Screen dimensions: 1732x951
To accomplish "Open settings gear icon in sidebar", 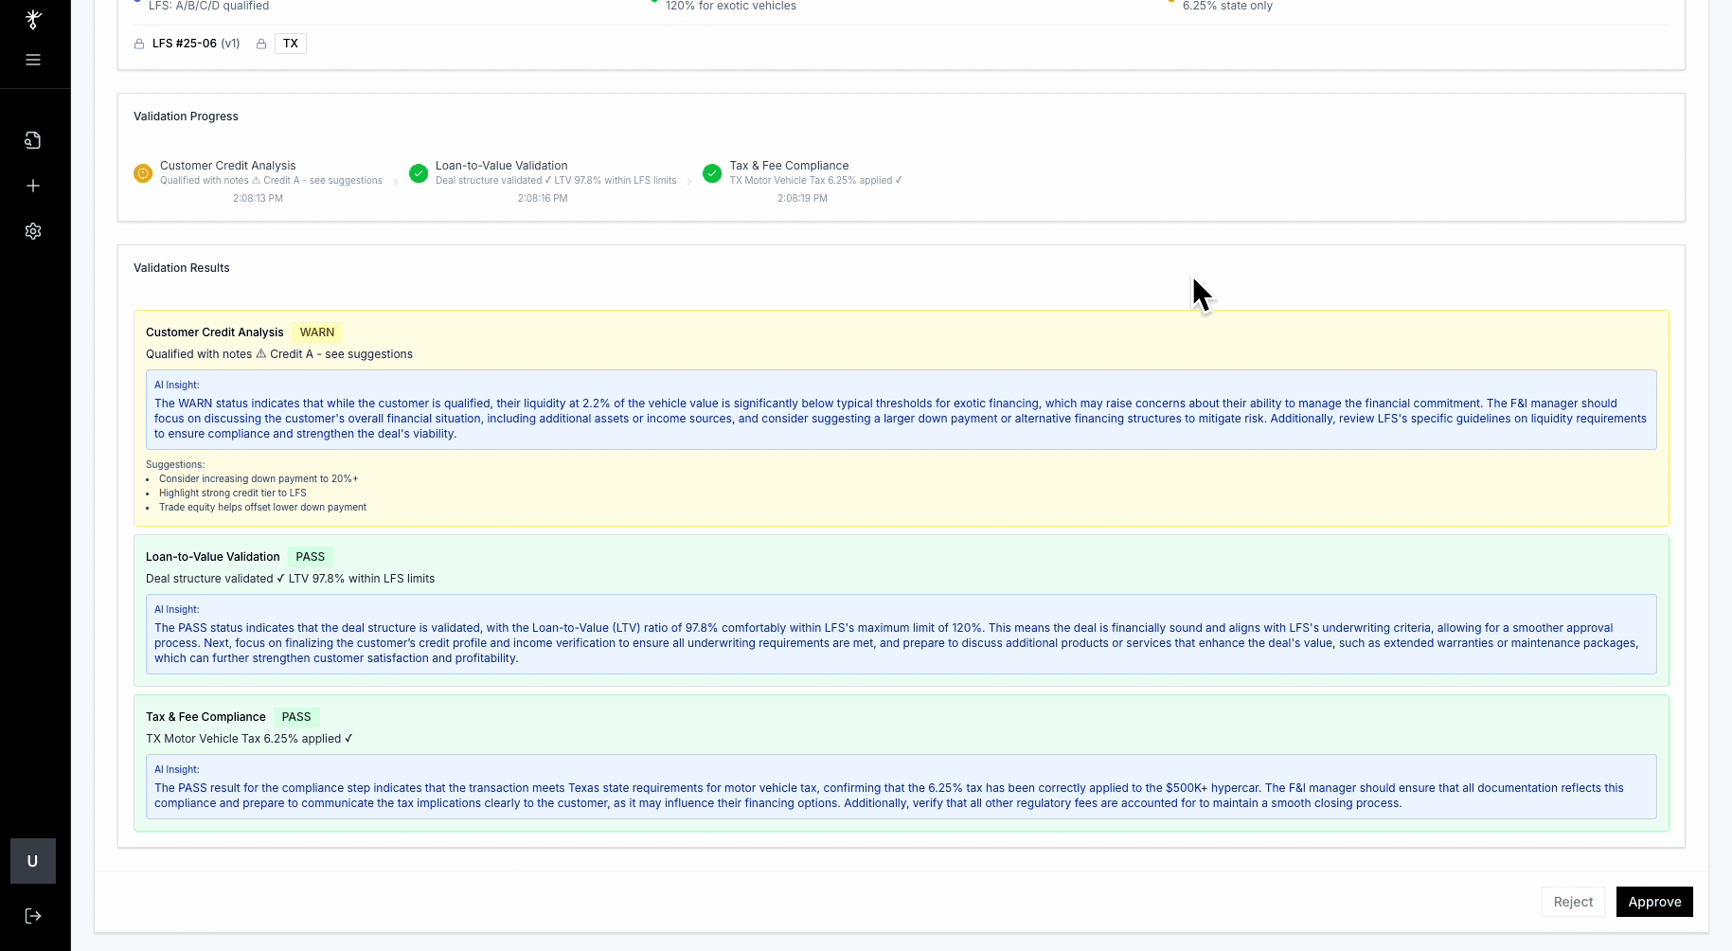I will pos(33,231).
